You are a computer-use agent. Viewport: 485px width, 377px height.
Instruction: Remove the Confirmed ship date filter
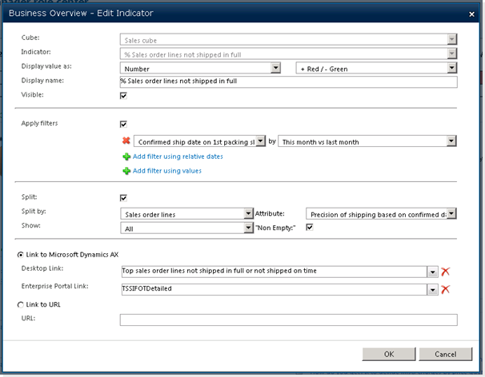click(x=126, y=141)
